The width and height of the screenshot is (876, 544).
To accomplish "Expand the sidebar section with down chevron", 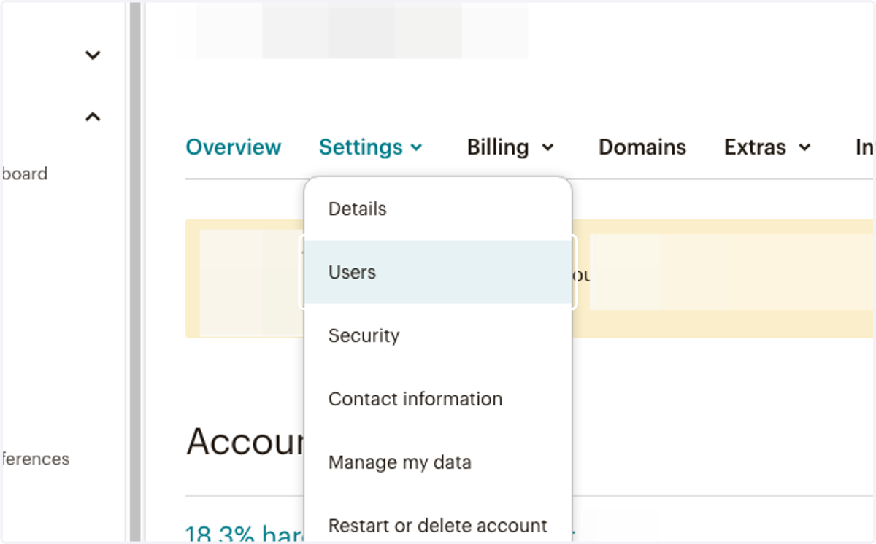I will (93, 55).
